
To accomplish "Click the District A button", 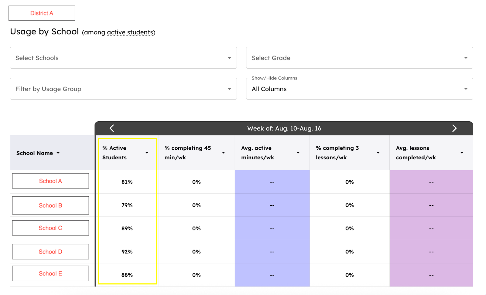I will (42, 13).
